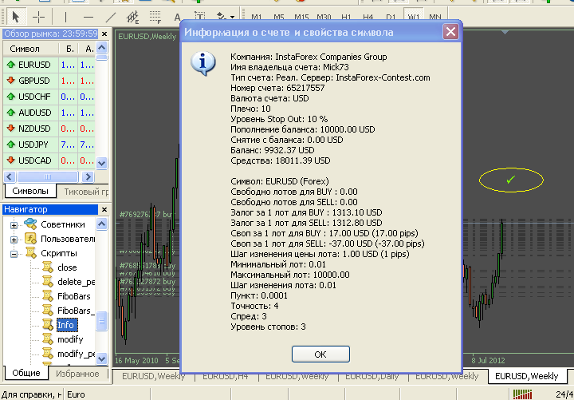Open the Общие navigator tab
574x400 pixels.
[x=26, y=373]
